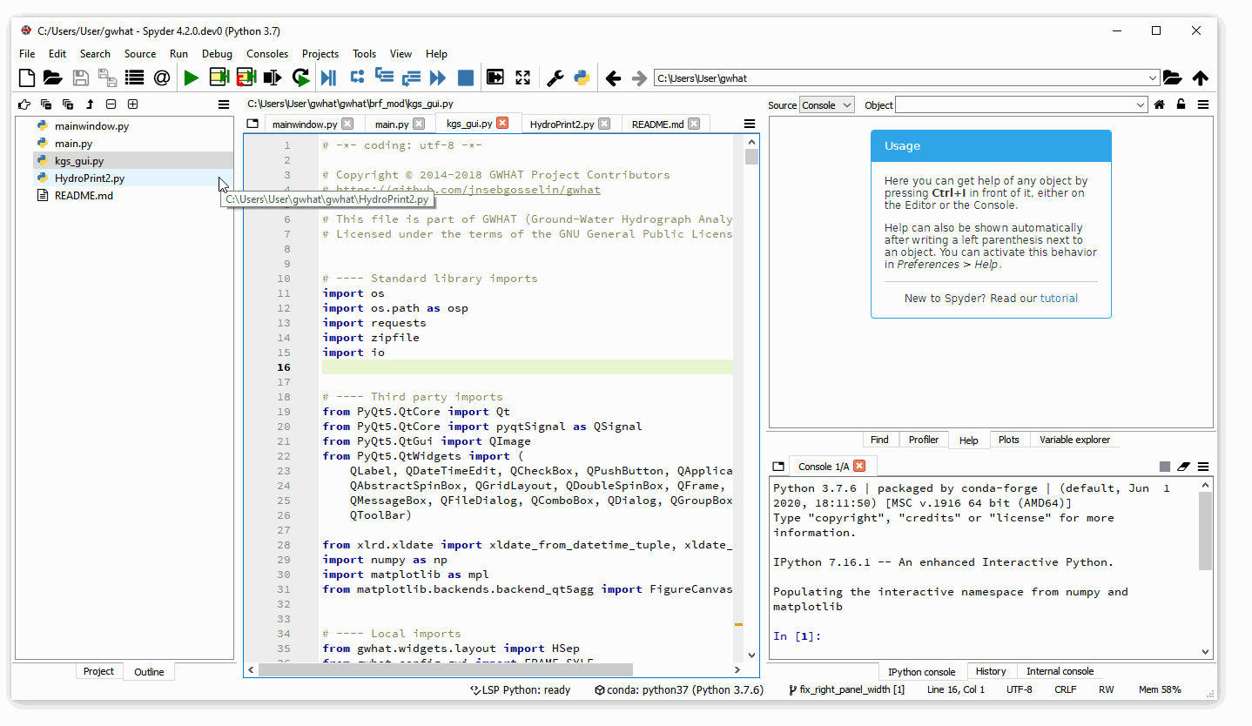The image size is (1252, 726).
Task: Open the Source Console dropdown
Action: (826, 105)
